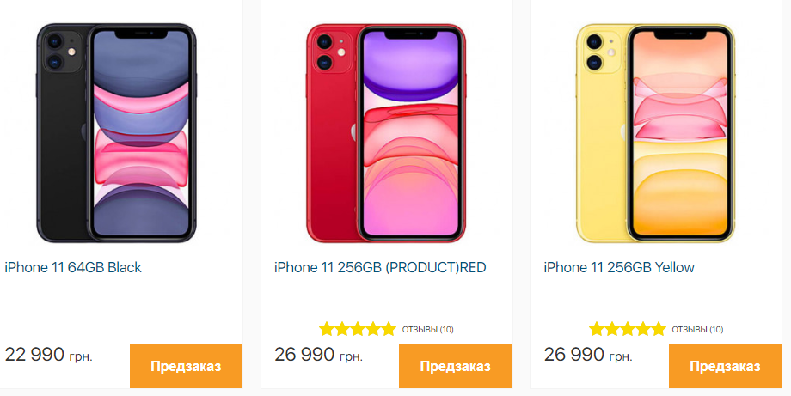Open the red iPhone 11 product image
791x396 pixels.
(386, 133)
